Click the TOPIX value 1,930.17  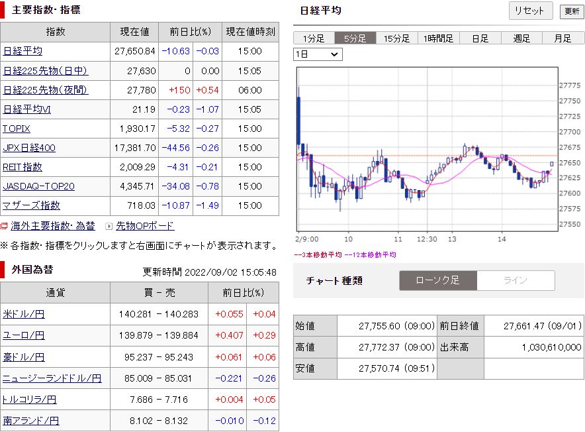pyautogui.click(x=137, y=129)
